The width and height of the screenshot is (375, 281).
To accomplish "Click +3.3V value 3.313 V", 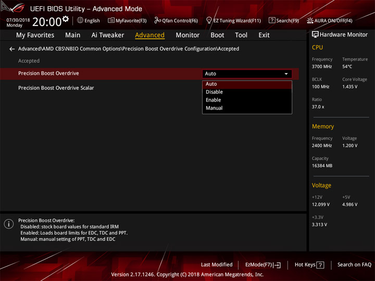I will click(x=319, y=225).
